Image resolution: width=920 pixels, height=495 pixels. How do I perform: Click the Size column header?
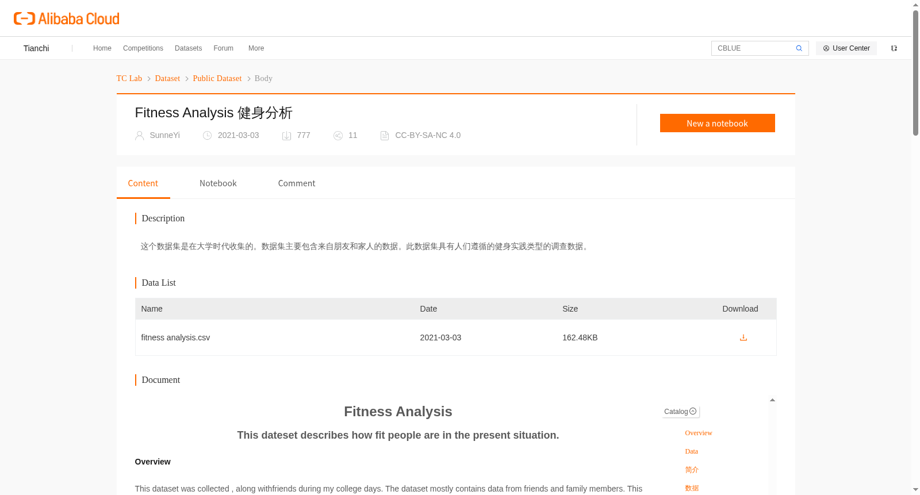tap(570, 309)
